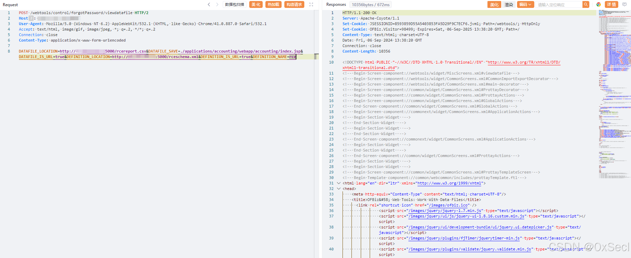Click the Responses panel title

click(336, 4)
